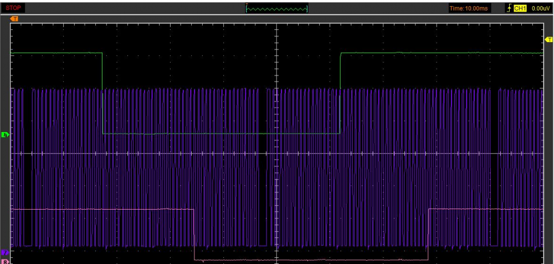The image size is (554, 264).
Task: Click the 0.00uV trigger level value
Action: click(540, 8)
